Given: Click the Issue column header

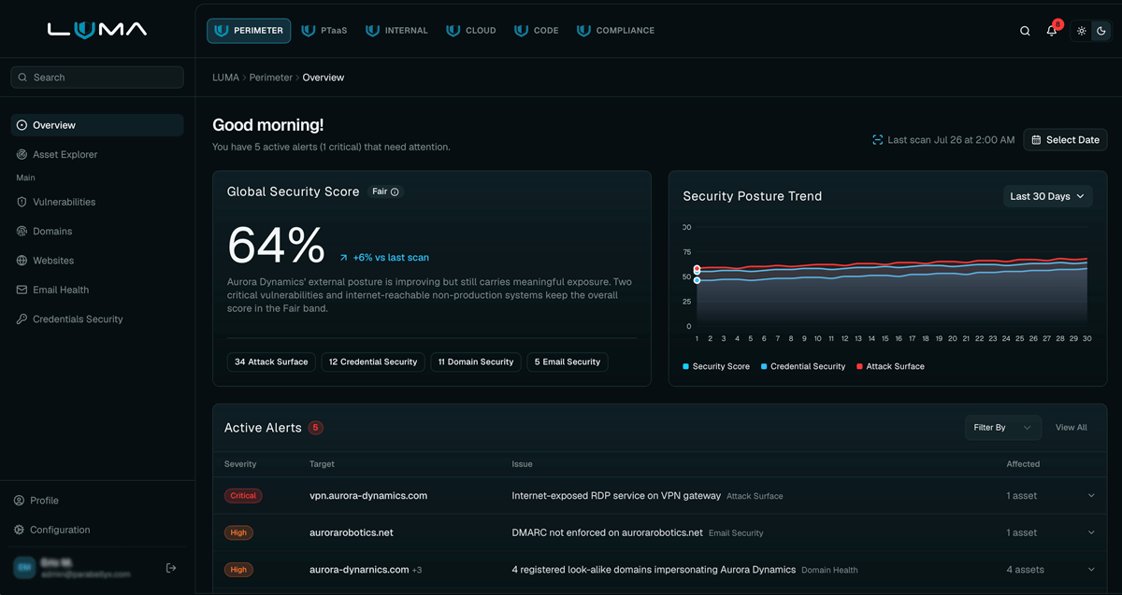Looking at the screenshot, I should coord(522,464).
